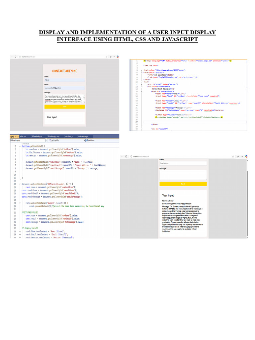Viewport: 255px width, 340px height.
Task: Switch to the Calculator.aspx editor tab
Action: [83, 136]
